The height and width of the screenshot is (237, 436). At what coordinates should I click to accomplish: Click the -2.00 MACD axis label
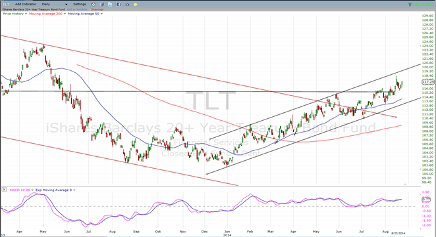[x=425, y=225]
